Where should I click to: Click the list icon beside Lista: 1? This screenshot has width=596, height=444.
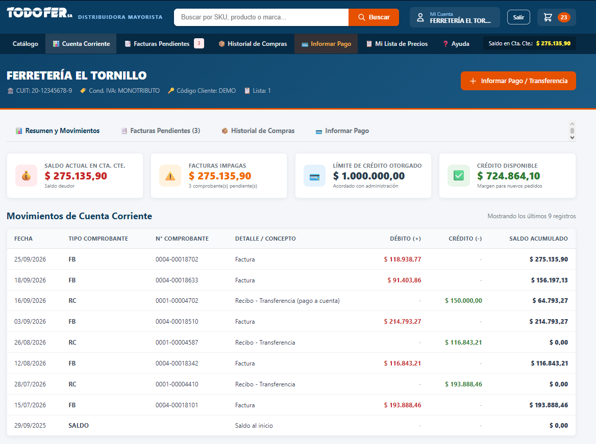pos(247,91)
